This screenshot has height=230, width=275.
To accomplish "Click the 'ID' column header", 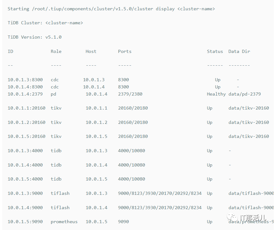I will point(10,51).
